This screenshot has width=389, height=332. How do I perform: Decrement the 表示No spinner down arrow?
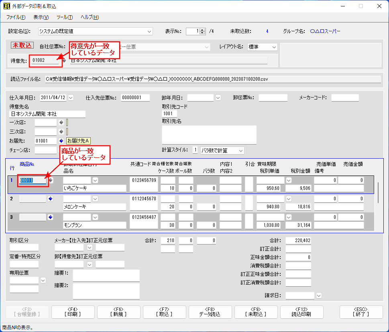pos(202,33)
